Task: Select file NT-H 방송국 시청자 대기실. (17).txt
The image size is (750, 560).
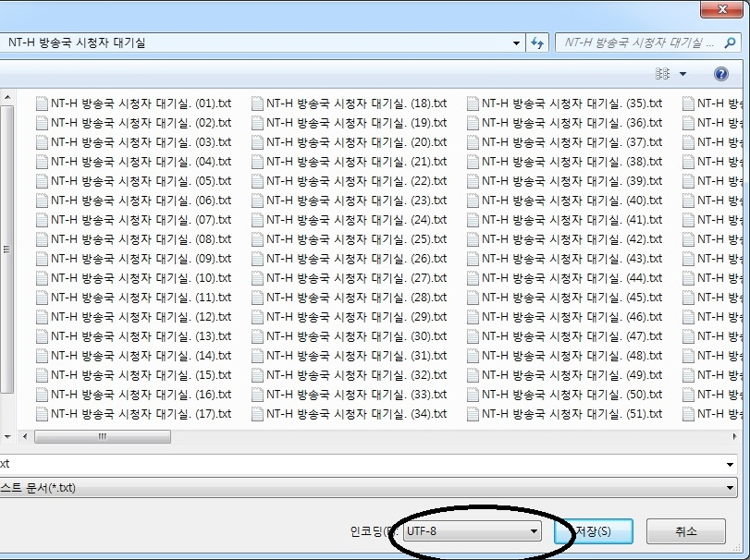Action: click(x=141, y=414)
